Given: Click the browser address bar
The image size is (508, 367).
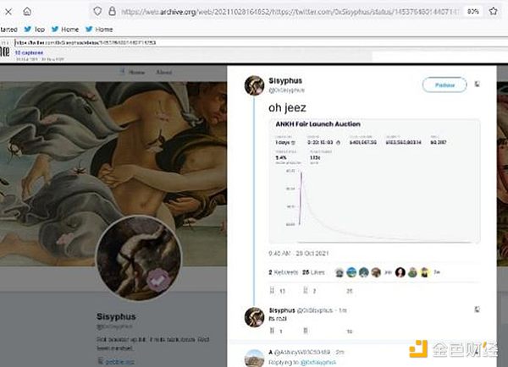Looking at the screenshot, I should tap(290, 12).
